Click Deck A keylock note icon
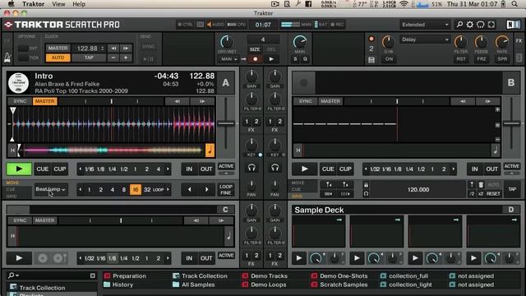526x296 pixels. coord(210,150)
